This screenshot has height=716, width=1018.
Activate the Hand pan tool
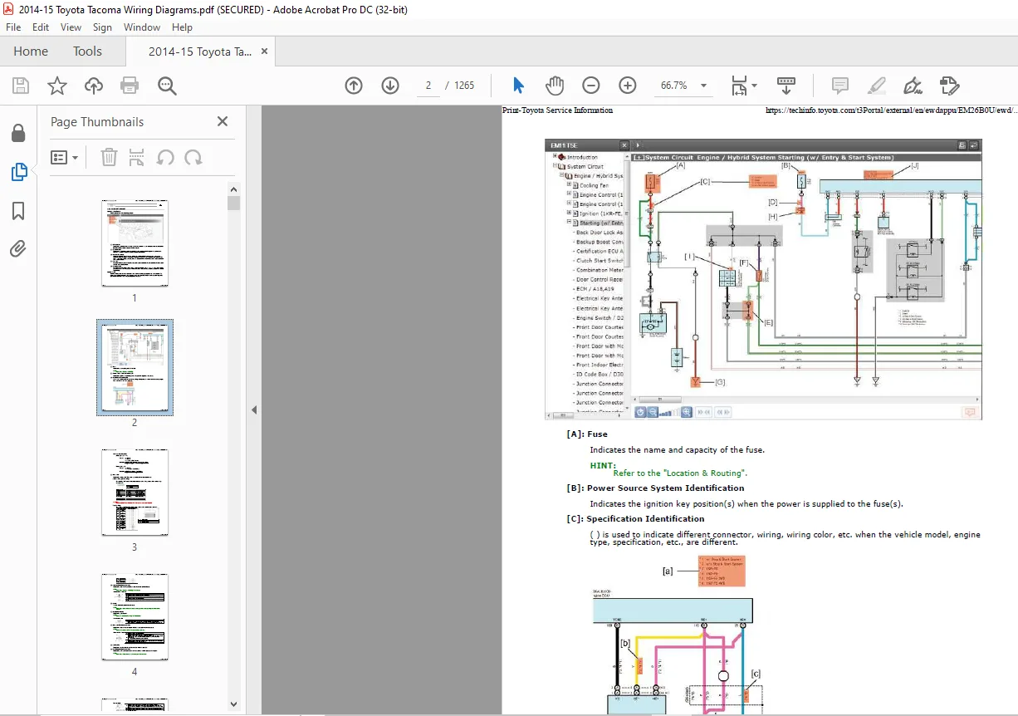554,86
